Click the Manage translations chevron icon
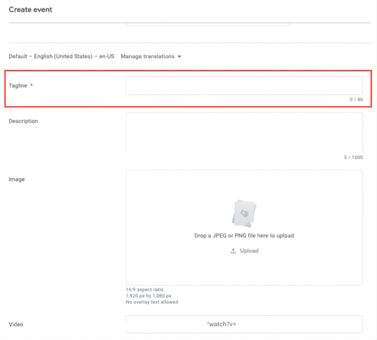Image resolution: width=377 pixels, height=340 pixels. (179, 57)
